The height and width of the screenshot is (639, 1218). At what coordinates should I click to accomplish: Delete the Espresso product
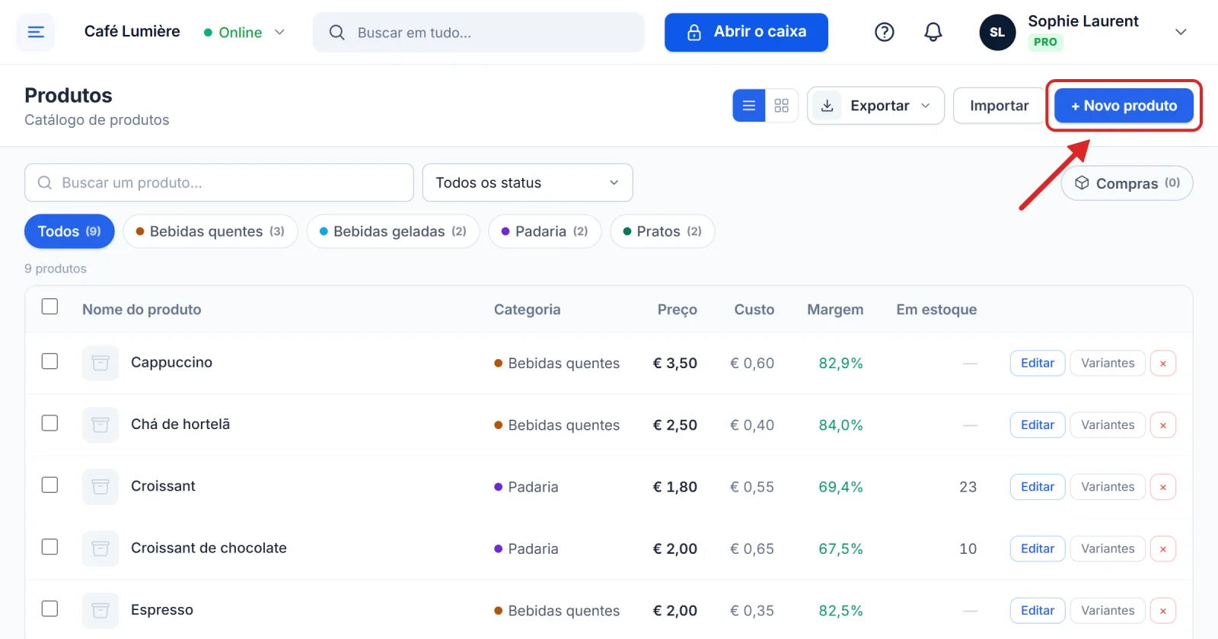pos(1163,611)
